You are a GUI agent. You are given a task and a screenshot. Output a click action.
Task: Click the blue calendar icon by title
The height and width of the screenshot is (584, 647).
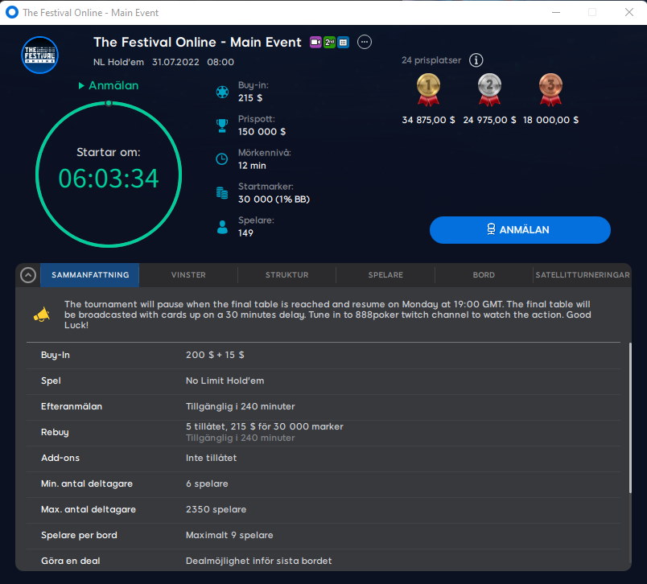[x=343, y=43]
